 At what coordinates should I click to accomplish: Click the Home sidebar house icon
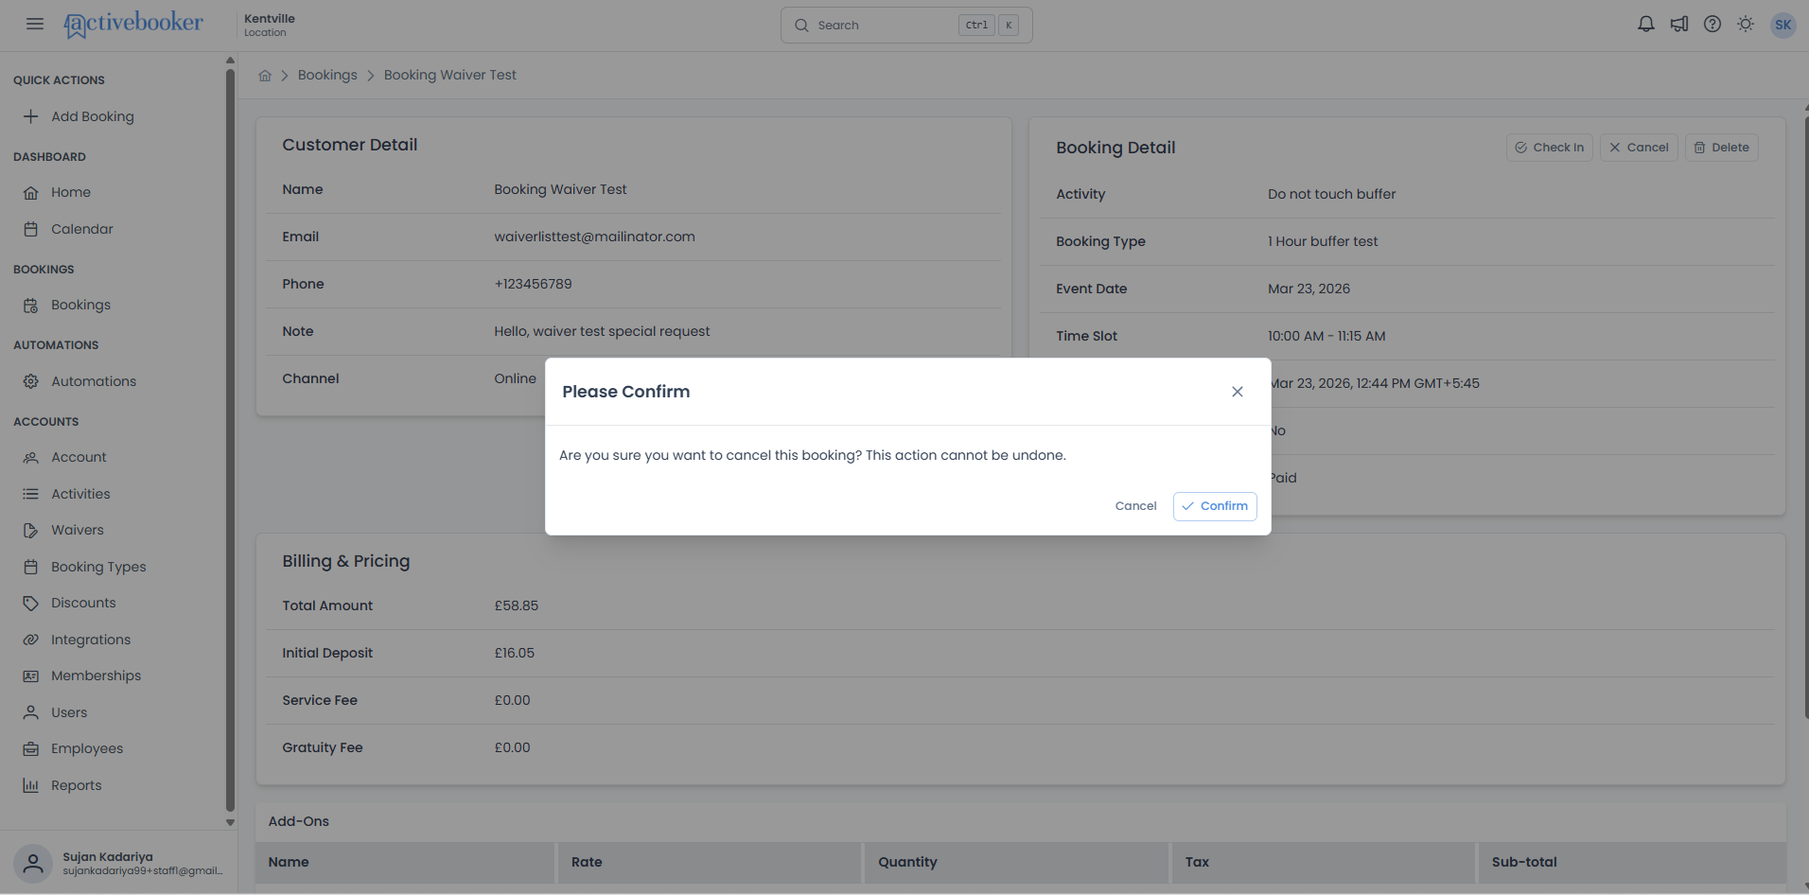pos(31,192)
